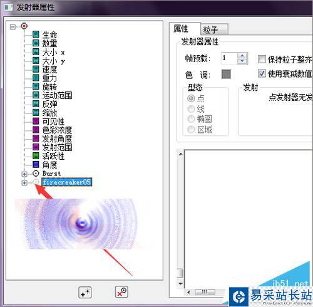Click the delete particle type button
Image resolution: width=313 pixels, height=307 pixels.
click(121, 292)
